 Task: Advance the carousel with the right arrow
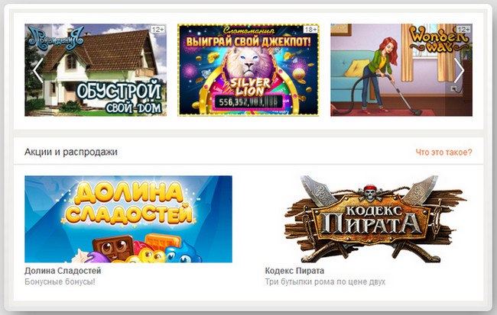459,70
